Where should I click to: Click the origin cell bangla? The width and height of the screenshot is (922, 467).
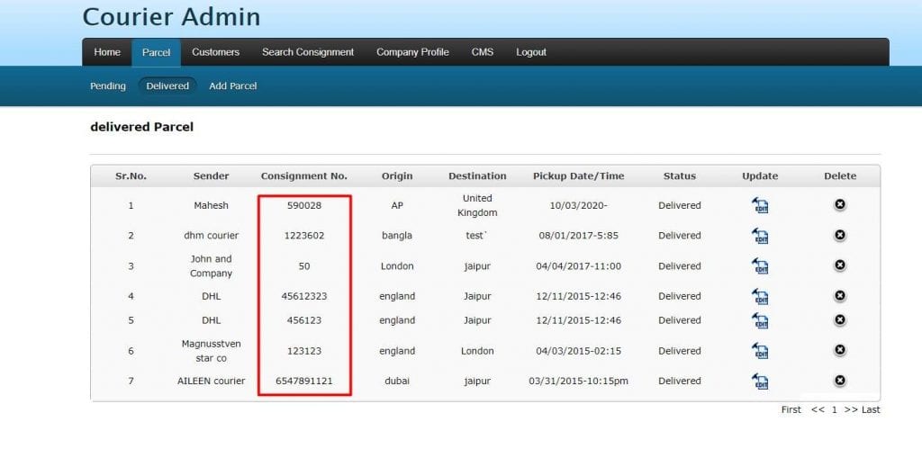(x=397, y=236)
